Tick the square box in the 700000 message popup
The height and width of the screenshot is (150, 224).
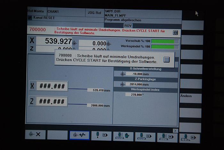[166, 59]
